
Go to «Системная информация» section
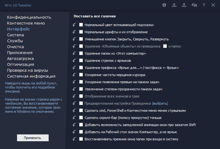click(31, 76)
